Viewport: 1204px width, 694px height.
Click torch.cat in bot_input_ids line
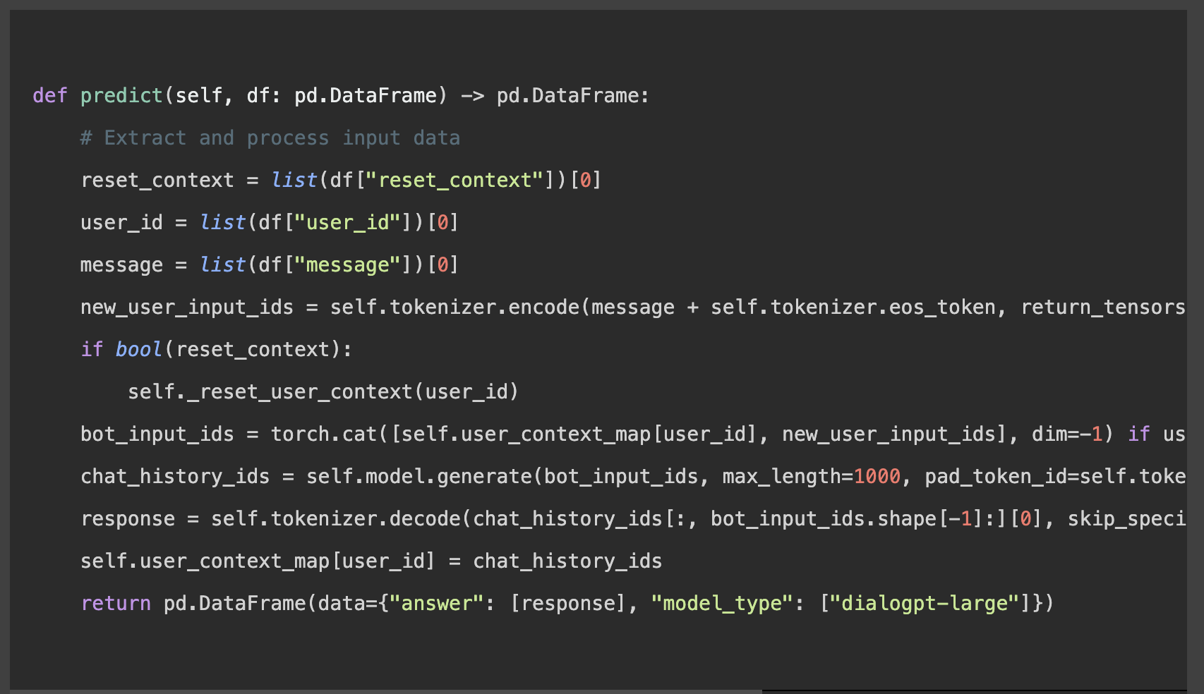[323, 434]
